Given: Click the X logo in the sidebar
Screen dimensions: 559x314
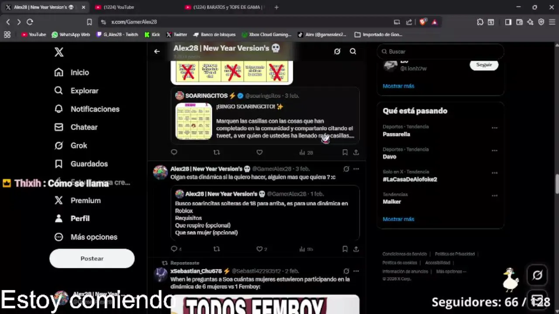Looking at the screenshot, I should click(x=59, y=52).
